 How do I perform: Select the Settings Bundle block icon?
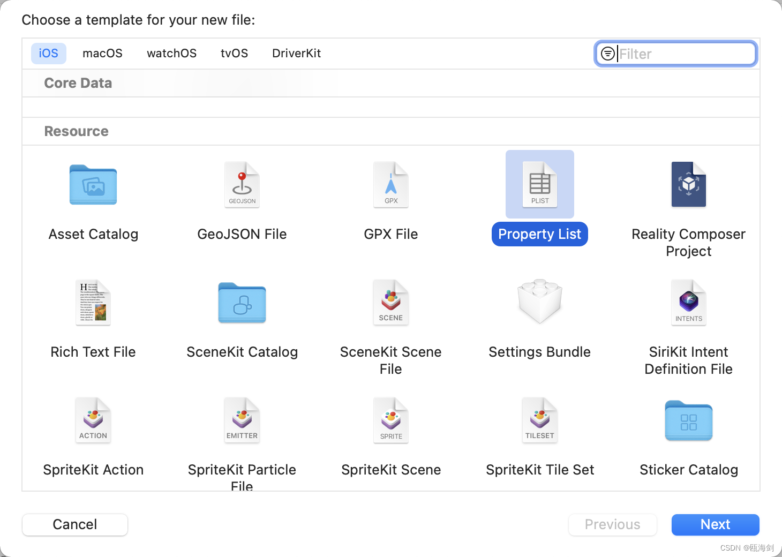point(540,302)
